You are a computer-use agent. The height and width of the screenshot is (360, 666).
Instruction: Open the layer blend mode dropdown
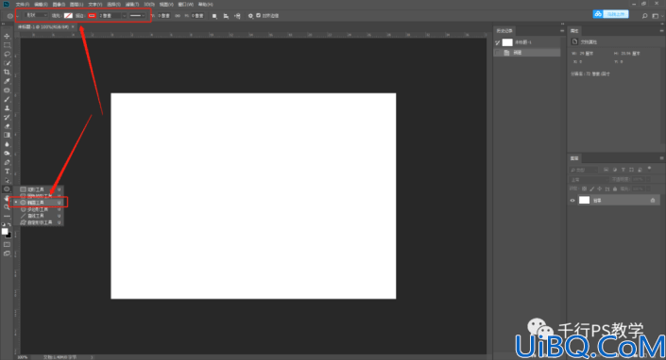(589, 180)
